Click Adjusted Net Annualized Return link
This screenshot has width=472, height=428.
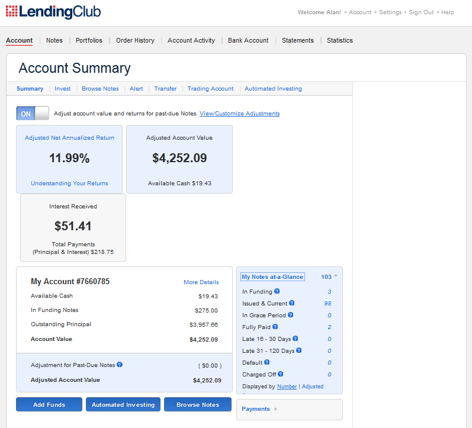69,137
